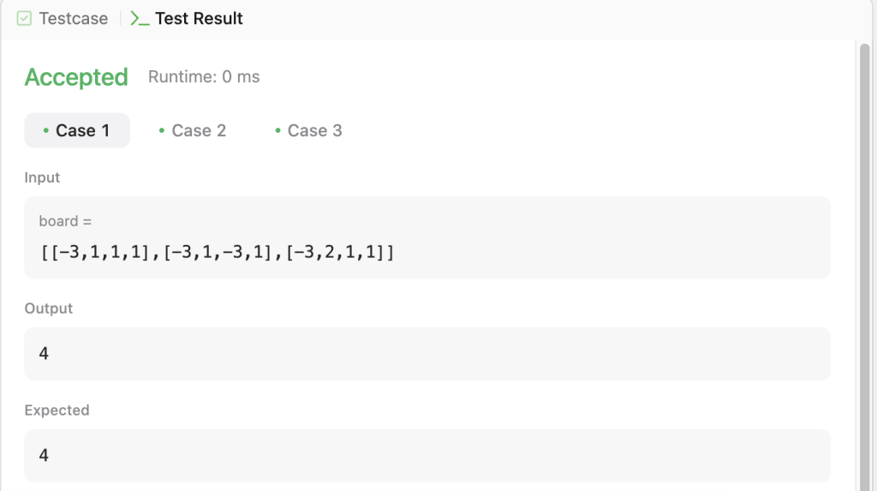Click the Expected section label
Image resolution: width=877 pixels, height=491 pixels.
pyautogui.click(x=57, y=410)
